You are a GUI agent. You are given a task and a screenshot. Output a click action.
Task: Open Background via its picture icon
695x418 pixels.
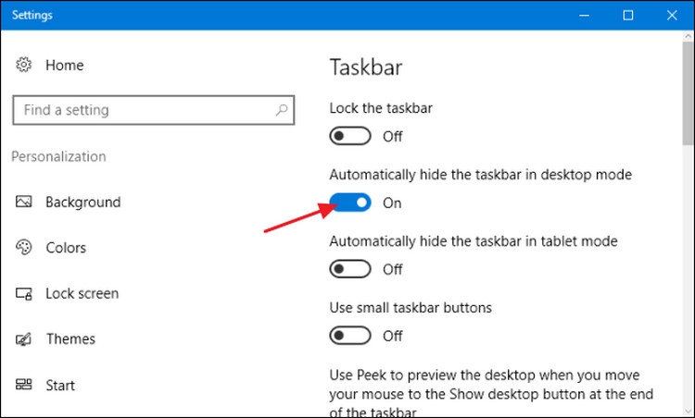click(x=23, y=202)
